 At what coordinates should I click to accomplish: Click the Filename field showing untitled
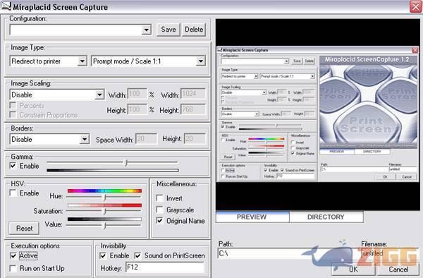(x=389, y=253)
